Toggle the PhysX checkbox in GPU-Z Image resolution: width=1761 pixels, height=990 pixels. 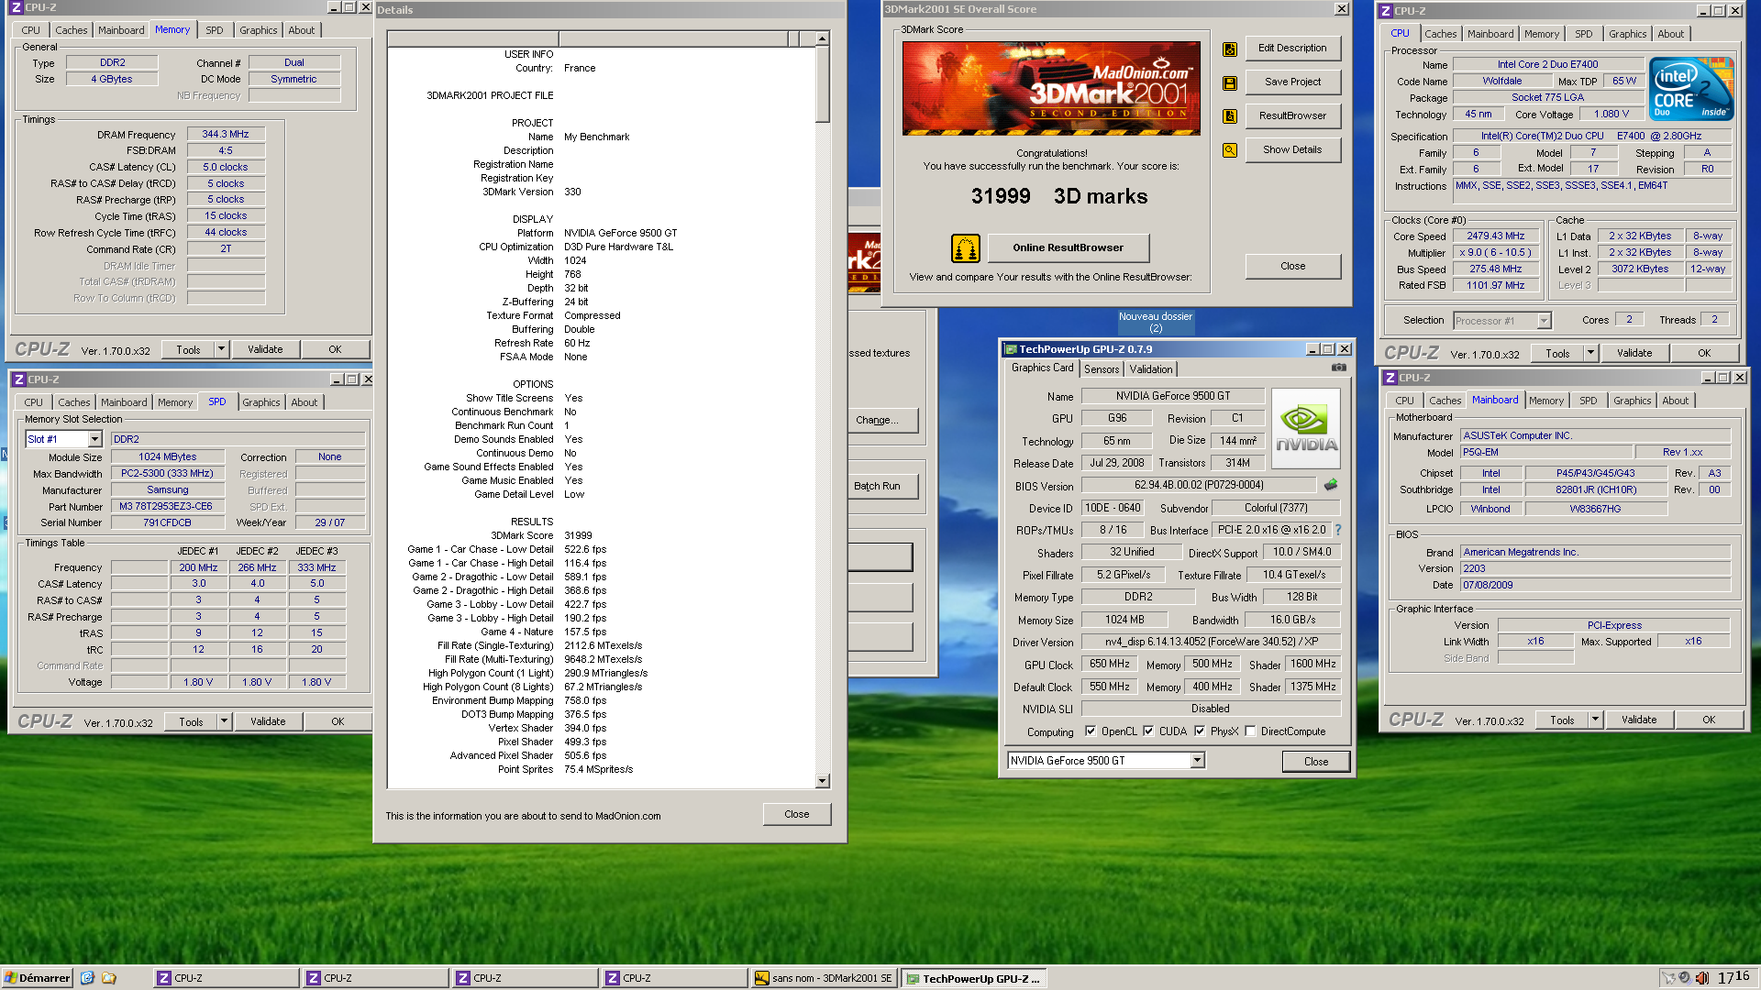coord(1200,731)
